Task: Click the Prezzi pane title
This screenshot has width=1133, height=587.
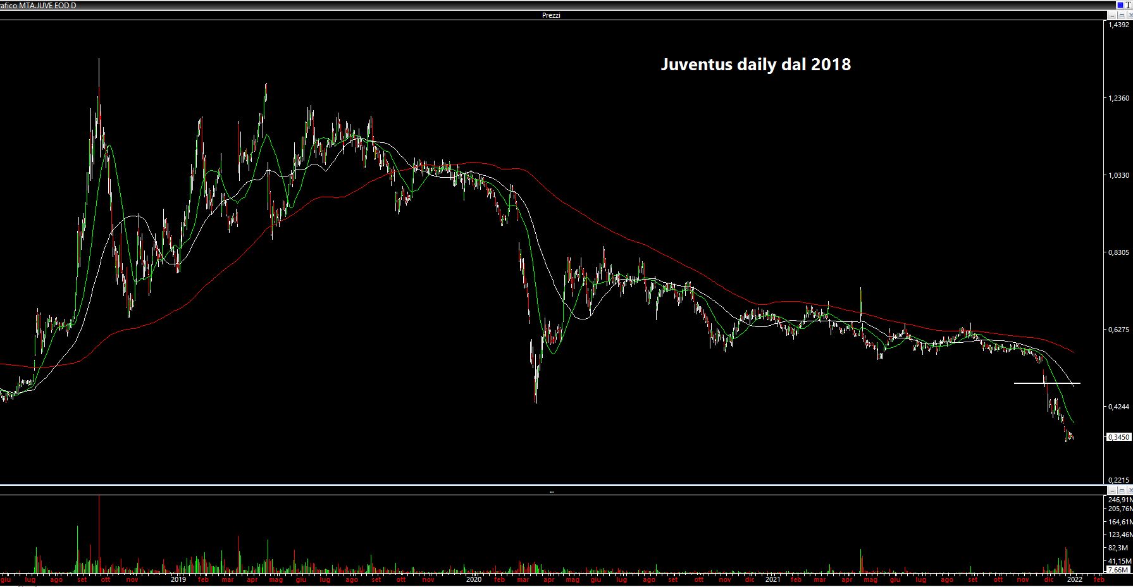Action: pyautogui.click(x=551, y=15)
